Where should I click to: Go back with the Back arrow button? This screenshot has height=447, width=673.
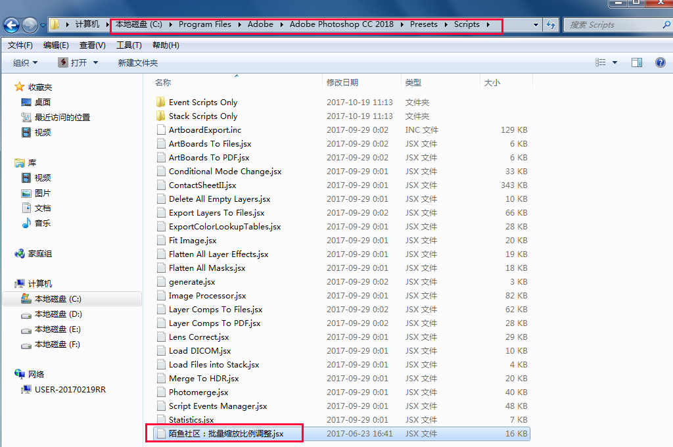click(11, 26)
